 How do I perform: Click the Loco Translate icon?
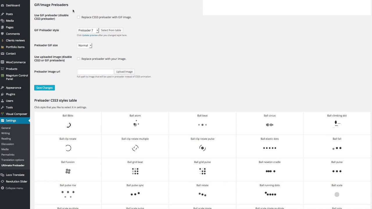point(2,175)
